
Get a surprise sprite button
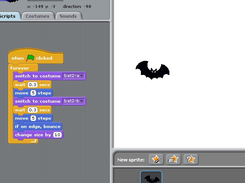click(190, 159)
